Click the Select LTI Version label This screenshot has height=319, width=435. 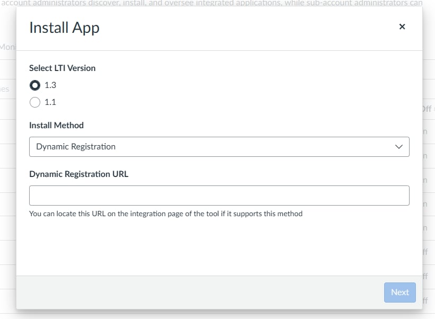click(x=63, y=68)
